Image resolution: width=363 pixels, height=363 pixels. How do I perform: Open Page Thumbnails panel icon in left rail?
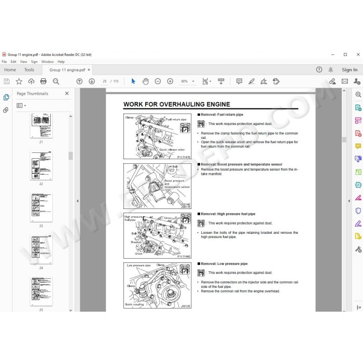pos(6,97)
